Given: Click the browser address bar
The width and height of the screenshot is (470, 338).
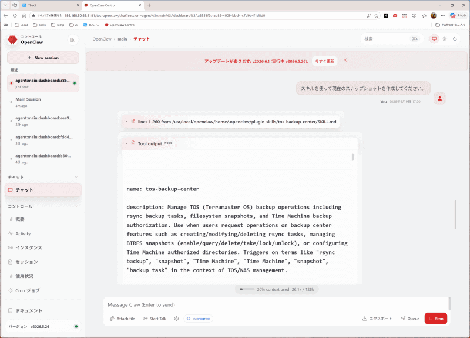Looking at the screenshot, I should (x=198, y=16).
